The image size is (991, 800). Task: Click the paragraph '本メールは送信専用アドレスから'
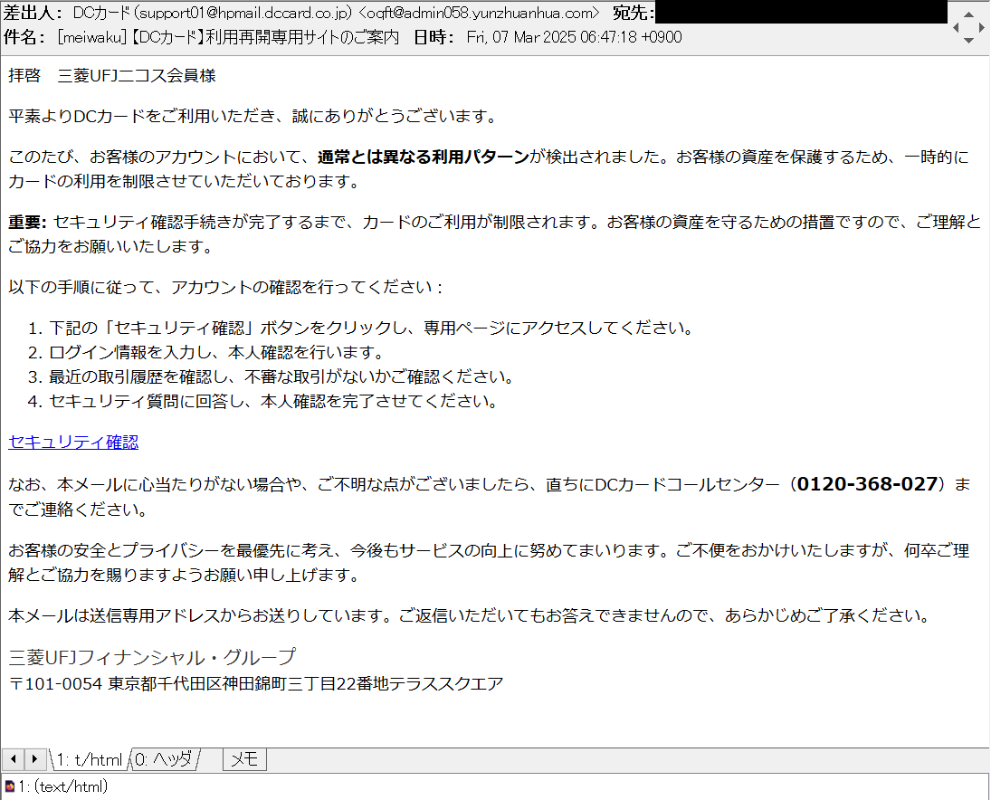pos(469,615)
